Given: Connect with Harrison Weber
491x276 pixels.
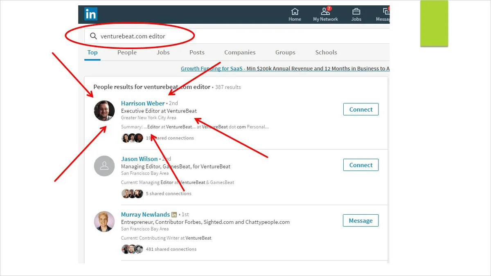Looking at the screenshot, I should pos(361,110).
